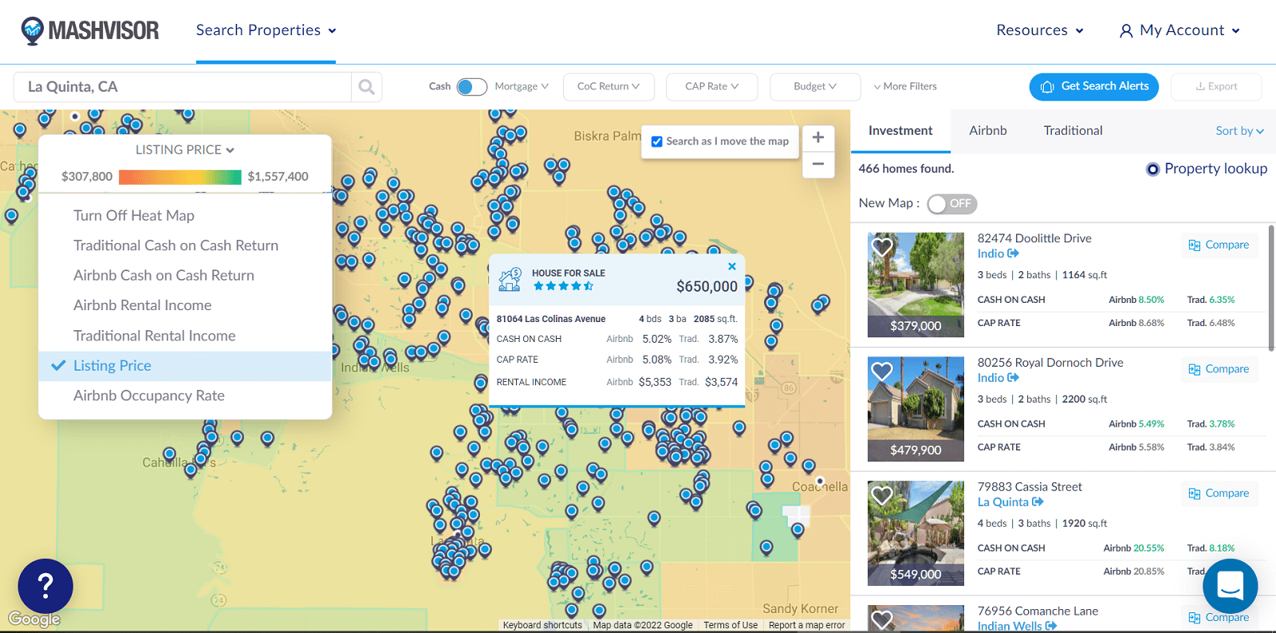Open the Mortgage dropdown

pyautogui.click(x=522, y=87)
